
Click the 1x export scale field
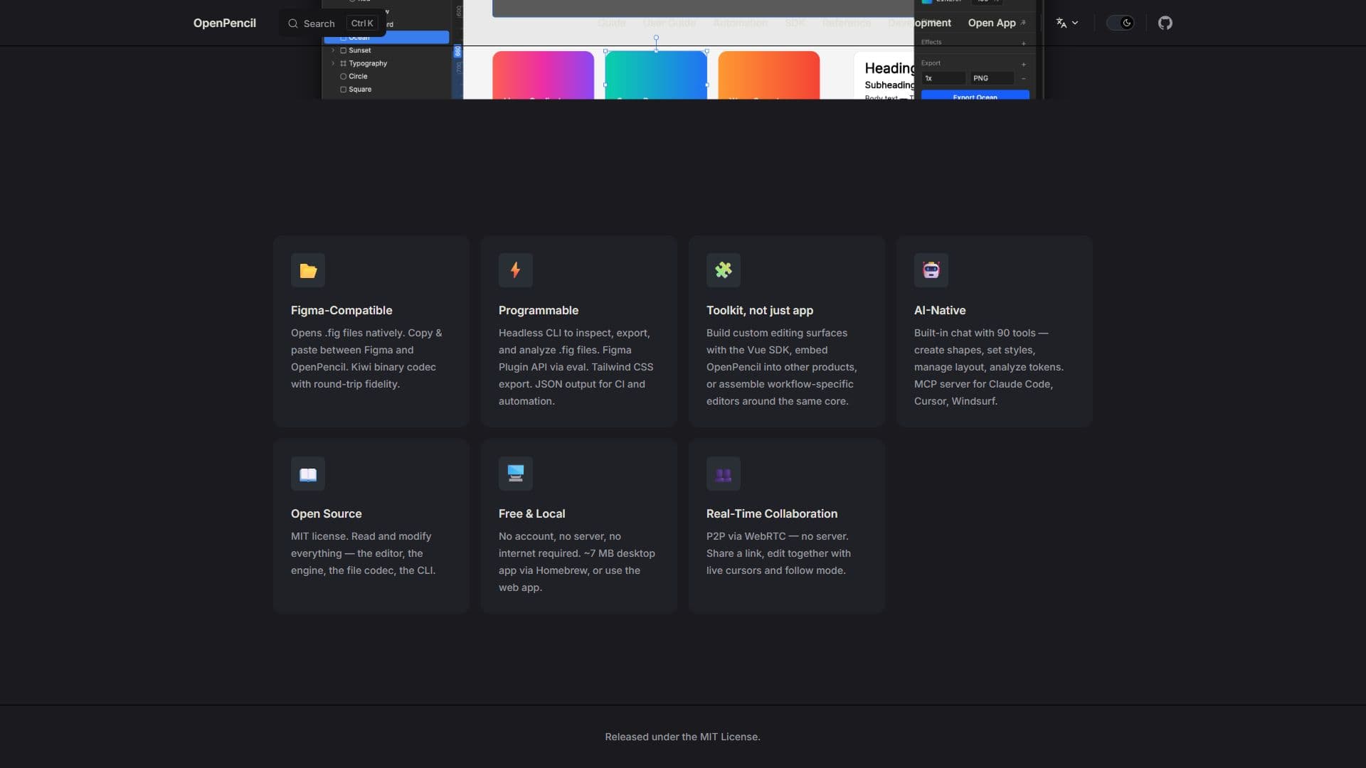click(x=943, y=78)
